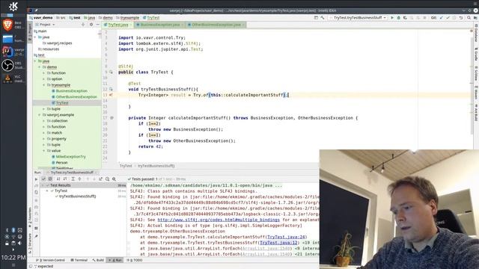The height and width of the screenshot is (269, 479).
Task: Open TODO tool window tab
Action: (x=135, y=260)
